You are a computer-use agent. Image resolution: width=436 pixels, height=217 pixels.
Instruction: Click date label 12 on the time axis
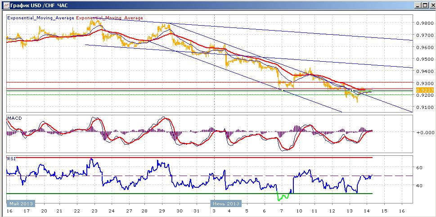point(333,211)
